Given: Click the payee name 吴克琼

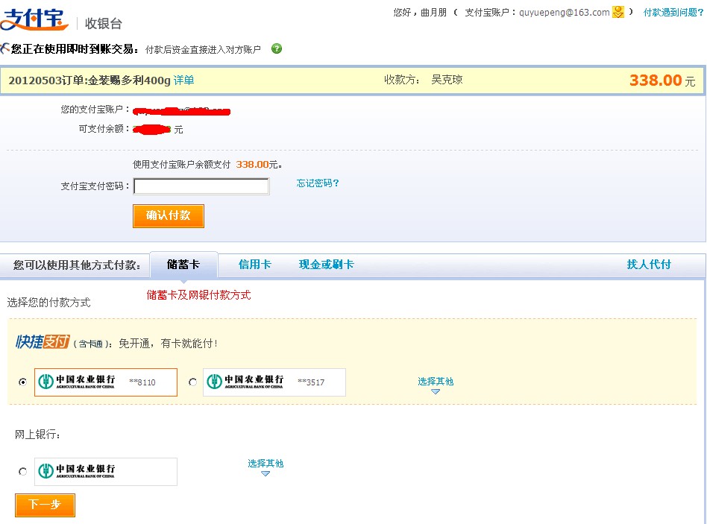Looking at the screenshot, I should [x=447, y=80].
